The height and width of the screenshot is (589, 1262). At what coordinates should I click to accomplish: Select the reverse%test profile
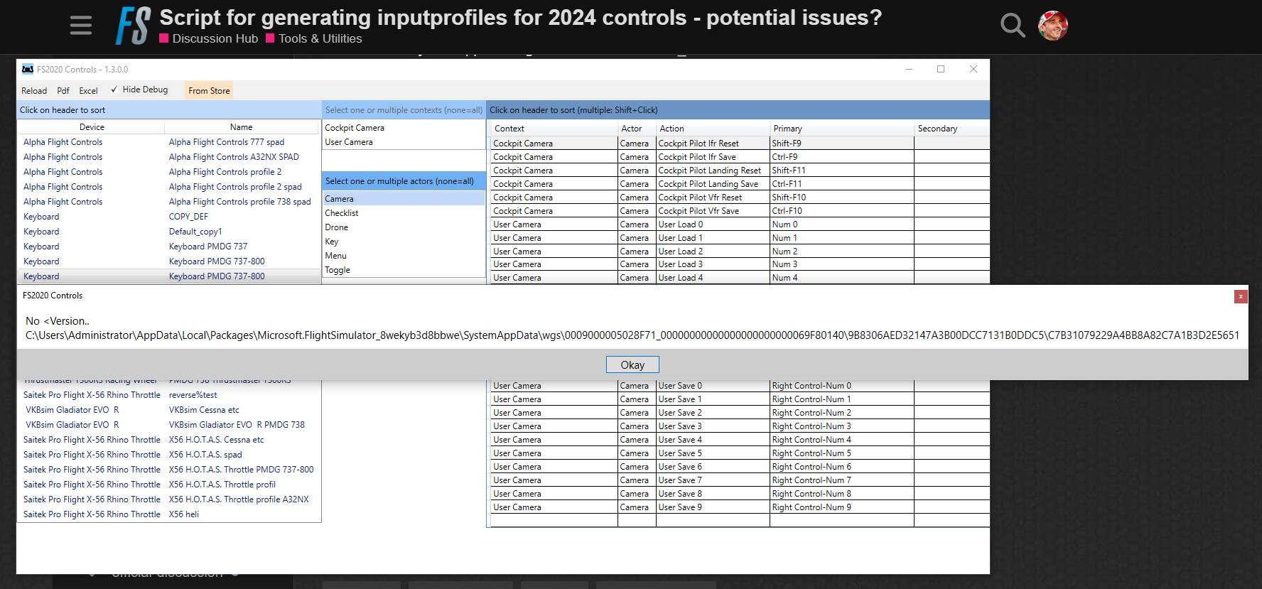click(193, 395)
